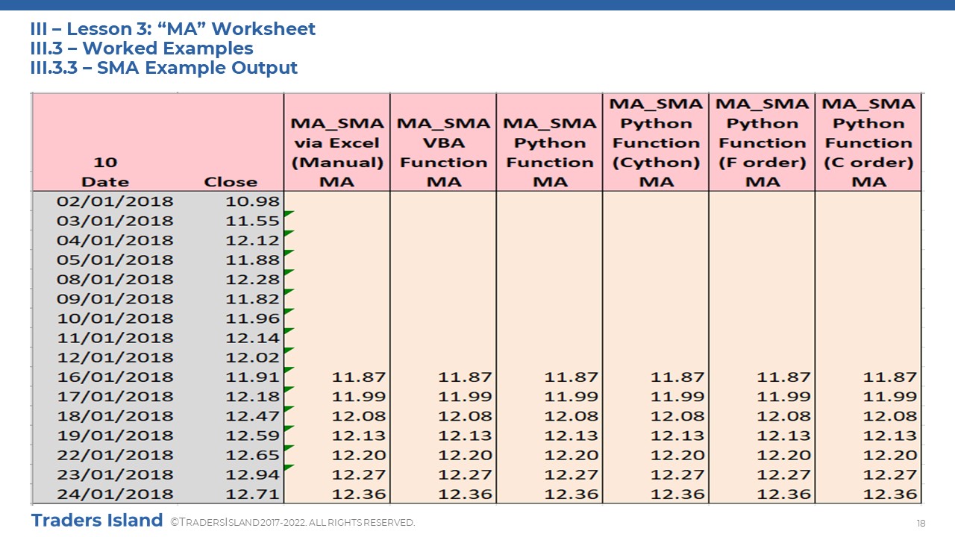Image resolution: width=955 pixels, height=537 pixels.
Task: Select the Close value 12.12
Action: click(x=253, y=240)
